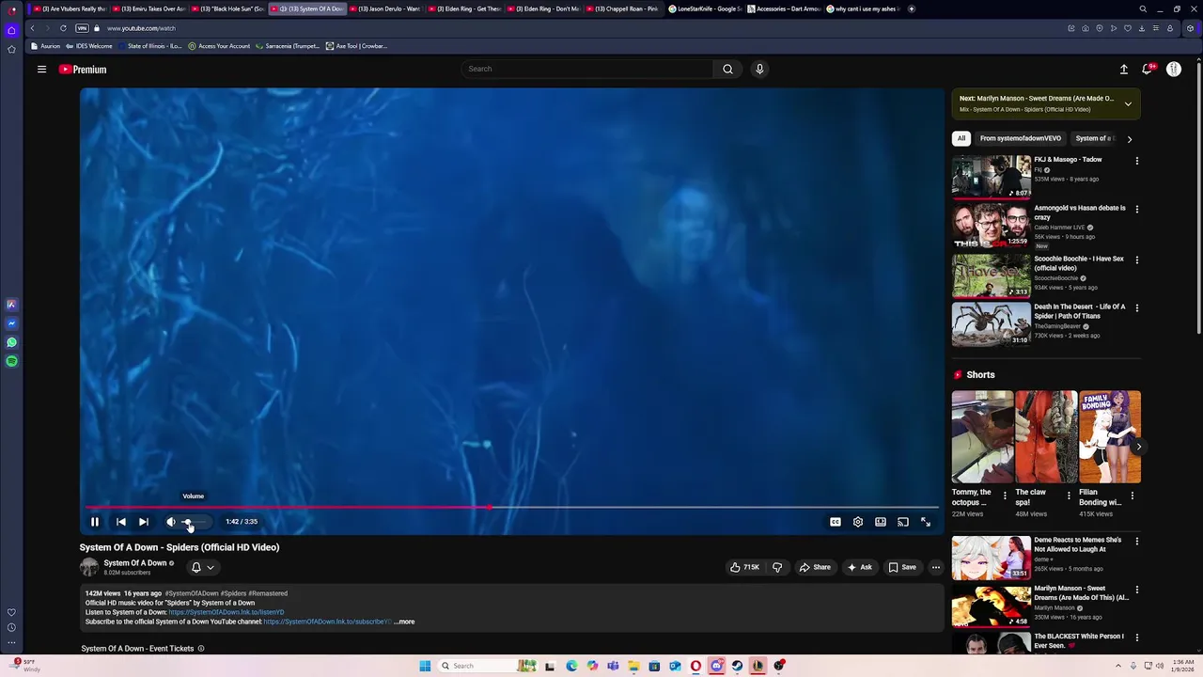This screenshot has width=1203, height=677.
Task: Reload the page
Action: coord(63,28)
